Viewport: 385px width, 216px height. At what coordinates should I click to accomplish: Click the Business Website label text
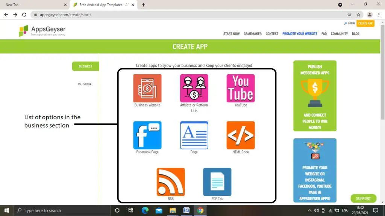coord(147,105)
